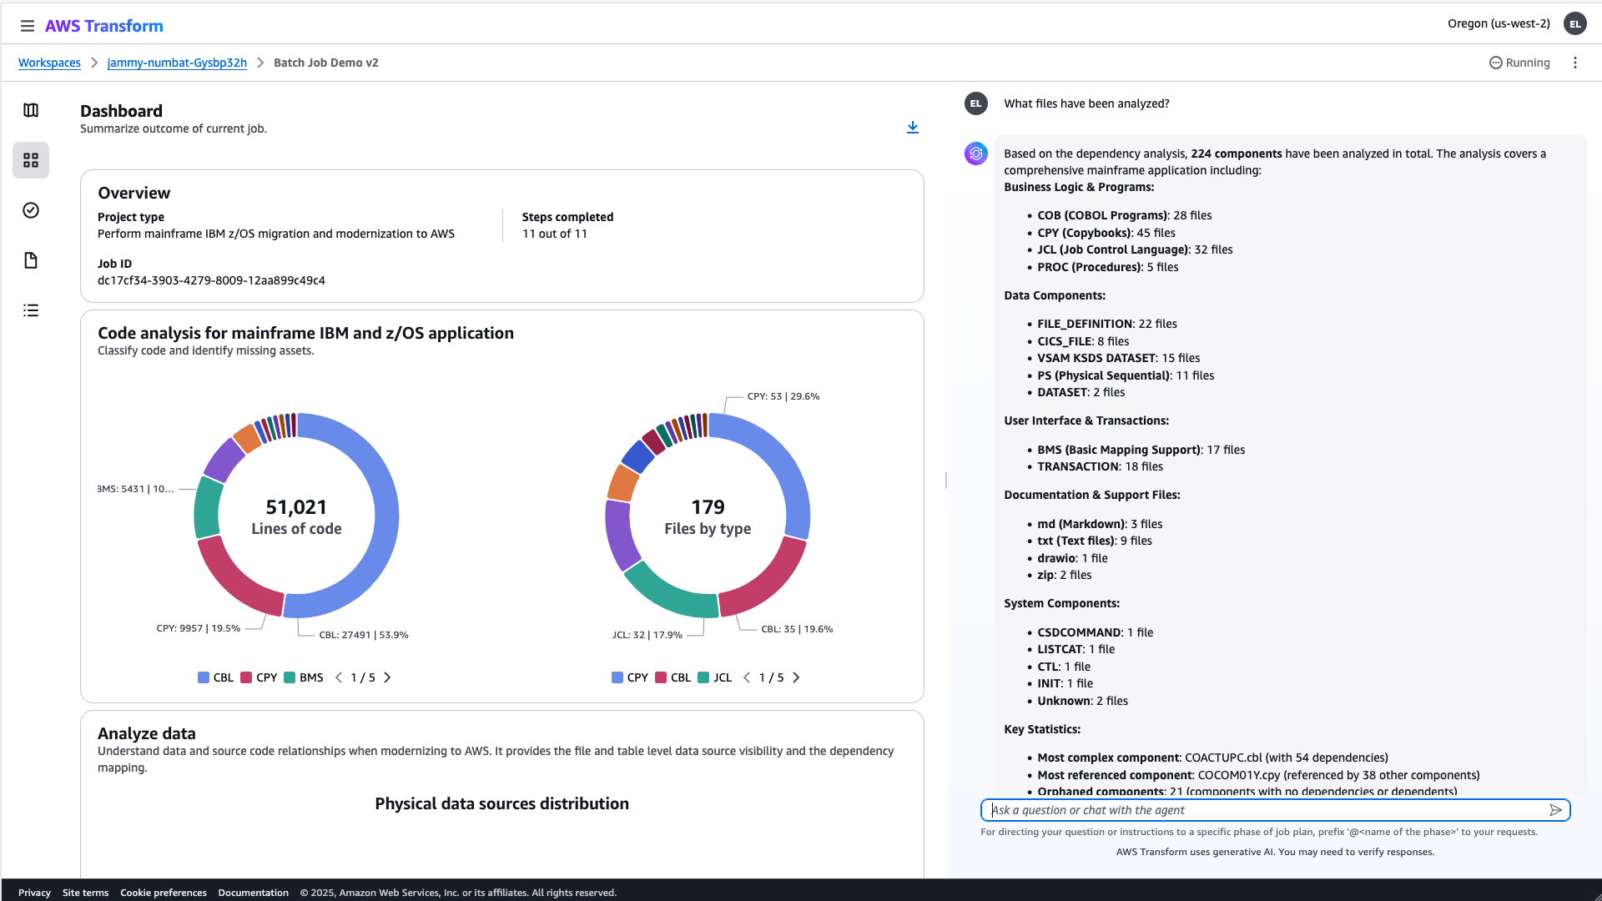Screen dimensions: 1602x901
Task: Go to next legend page for files chart
Action: (x=796, y=677)
